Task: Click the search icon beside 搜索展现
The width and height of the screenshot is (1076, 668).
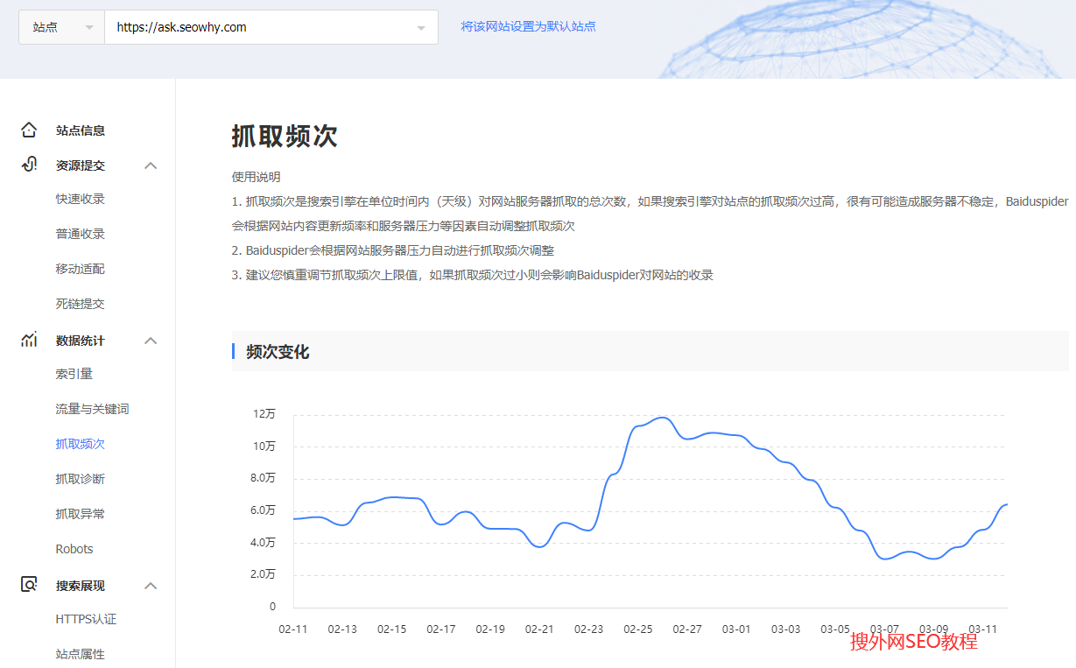Action: point(29,585)
